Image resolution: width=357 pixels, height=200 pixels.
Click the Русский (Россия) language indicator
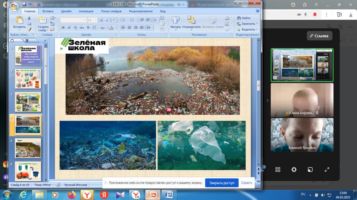[x=76, y=185]
